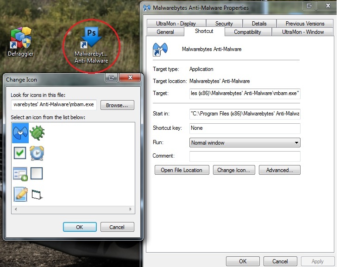
Task: Open the UltraMon - Window tab
Action: pyautogui.click(x=303, y=32)
